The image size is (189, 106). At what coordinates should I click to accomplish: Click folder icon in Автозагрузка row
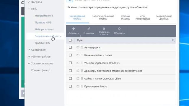pyautogui.click(x=78, y=47)
